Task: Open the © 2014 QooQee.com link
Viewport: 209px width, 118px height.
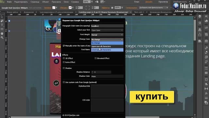Action: click(71, 115)
